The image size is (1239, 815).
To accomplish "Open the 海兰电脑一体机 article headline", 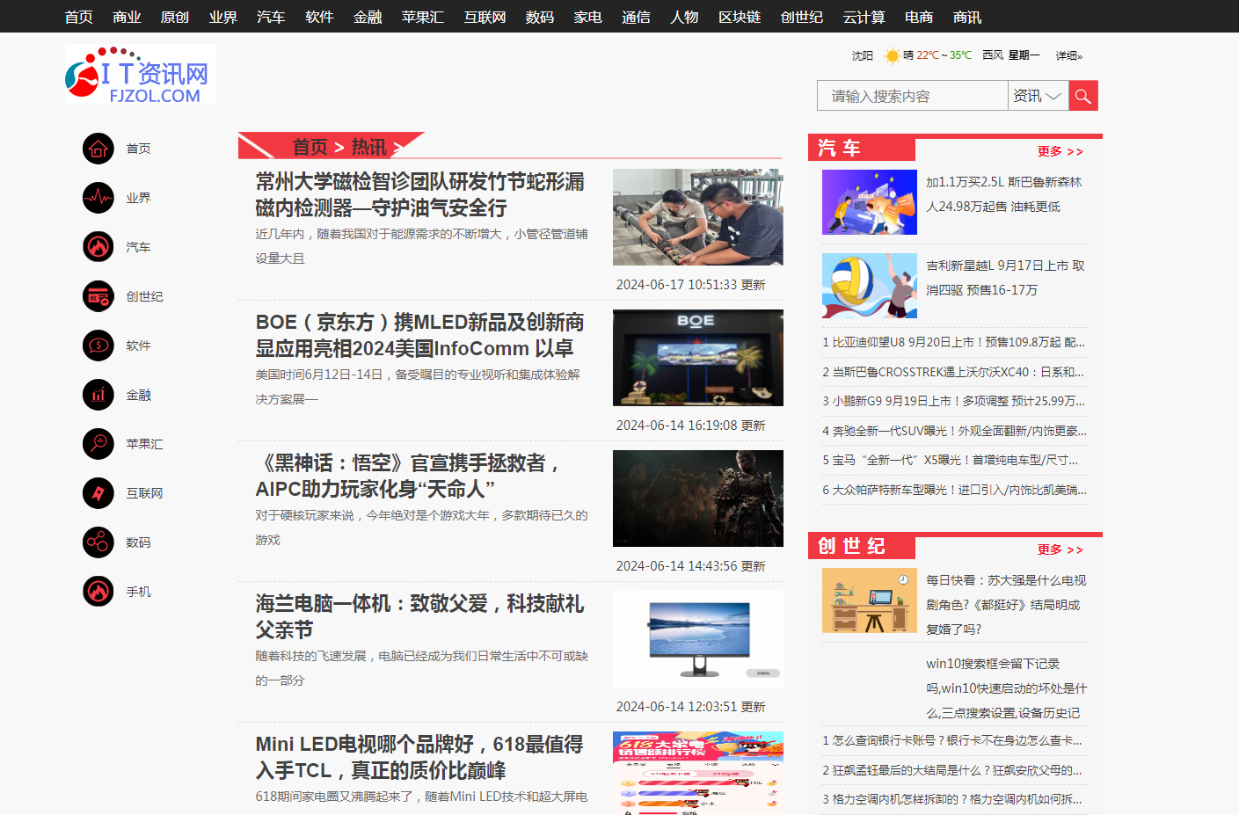I will [420, 616].
